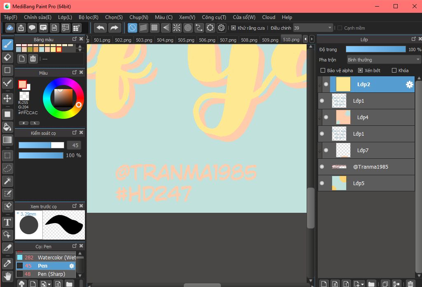This screenshot has height=287, width=422.
Task: Open Lớp2 layer settings gear
Action: click(409, 85)
